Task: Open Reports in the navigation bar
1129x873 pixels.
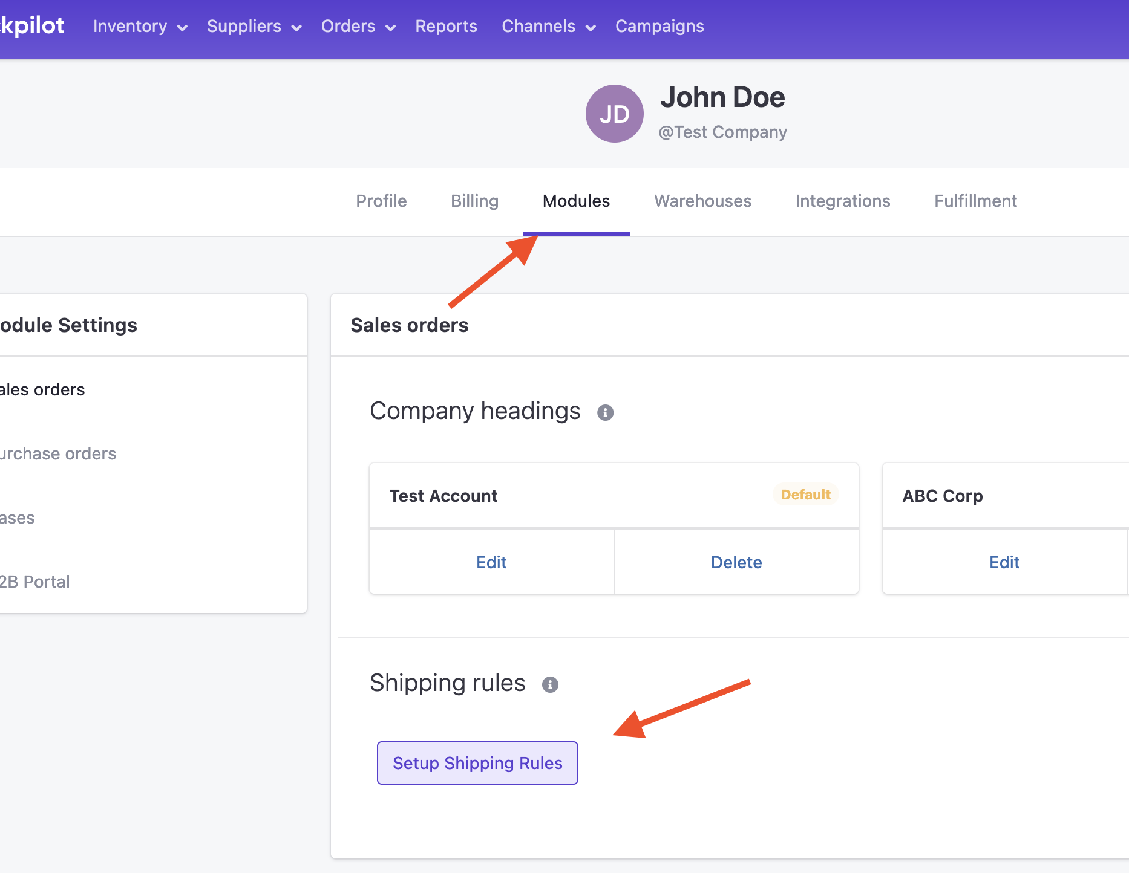Action: click(x=446, y=27)
